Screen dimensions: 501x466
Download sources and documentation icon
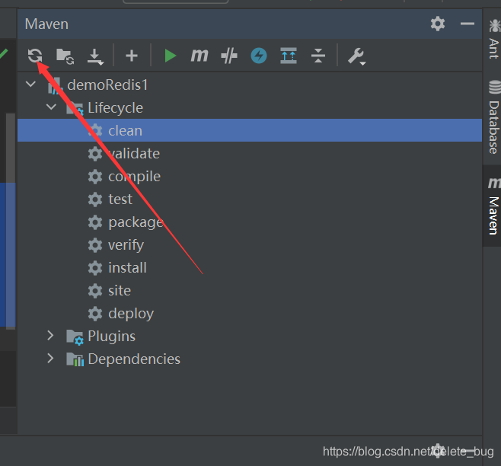click(x=95, y=56)
